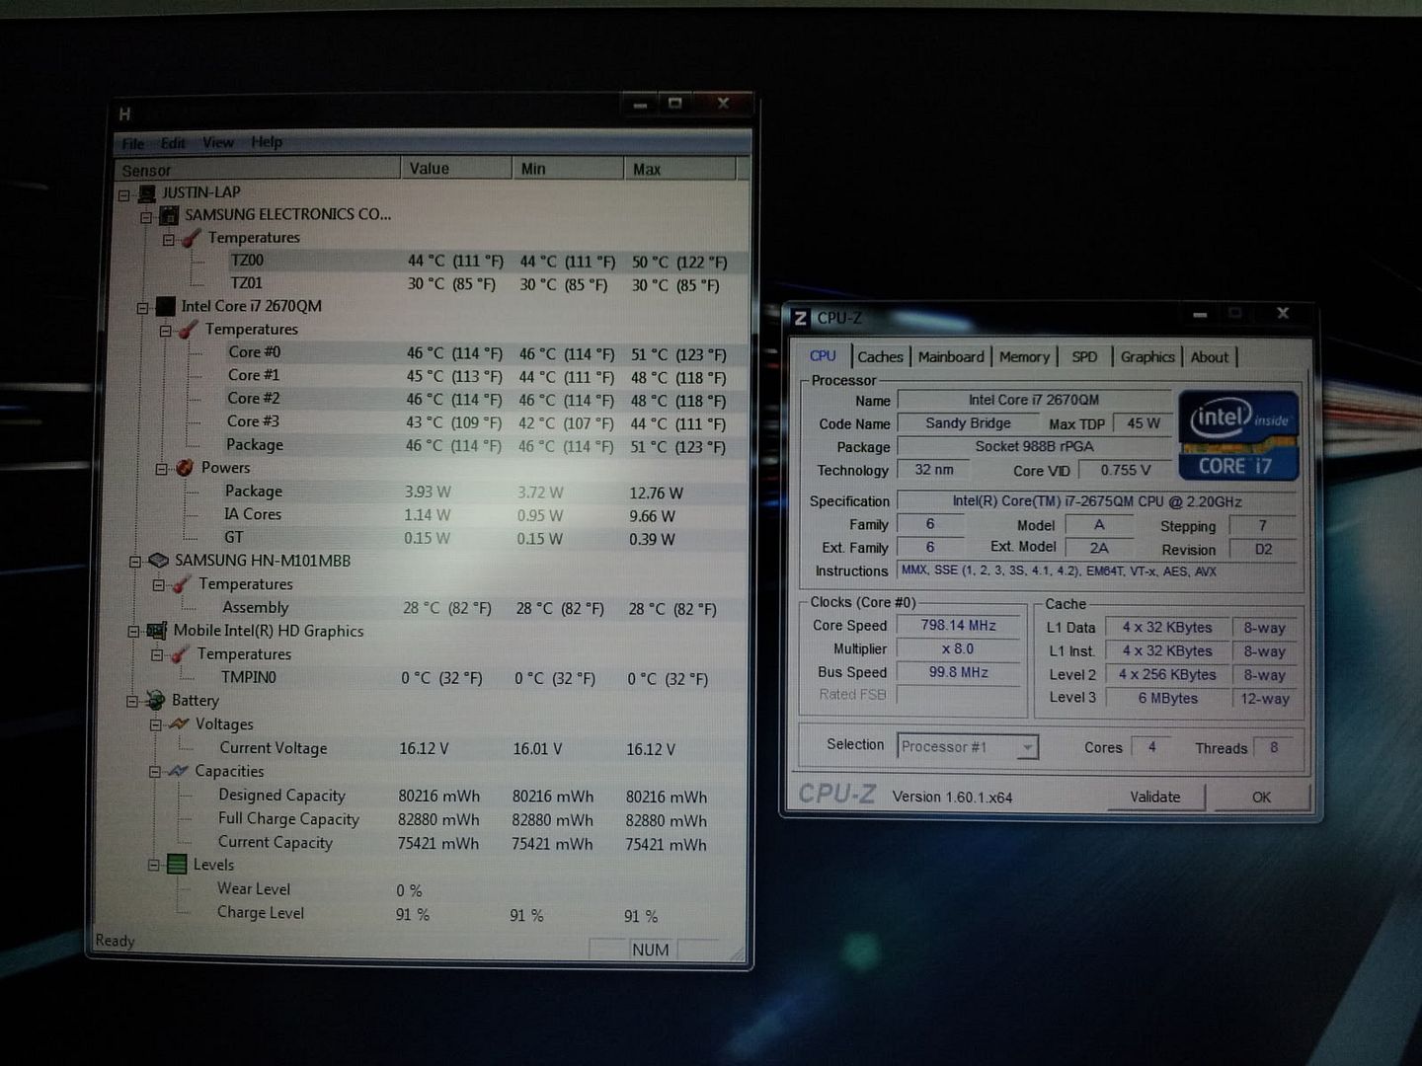1422x1066 pixels.
Task: Click the Sensor column header
Action: click(x=258, y=170)
